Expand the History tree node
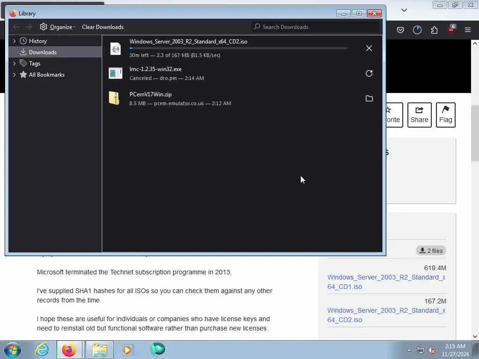 pyautogui.click(x=14, y=41)
